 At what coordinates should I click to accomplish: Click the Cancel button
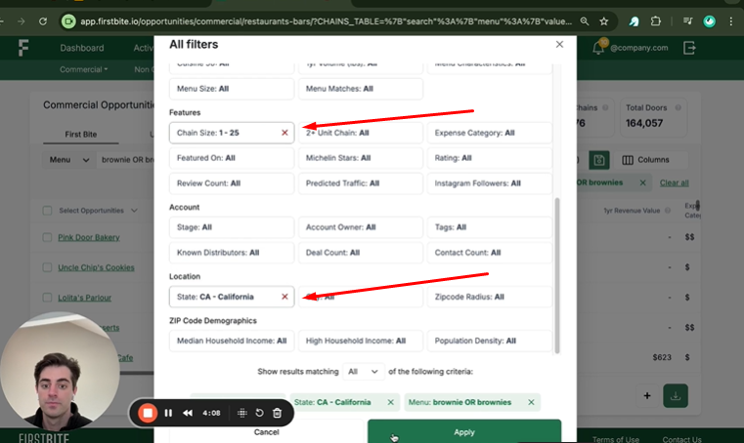point(266,431)
